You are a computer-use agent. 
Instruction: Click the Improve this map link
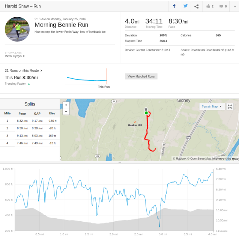click(x=225, y=159)
